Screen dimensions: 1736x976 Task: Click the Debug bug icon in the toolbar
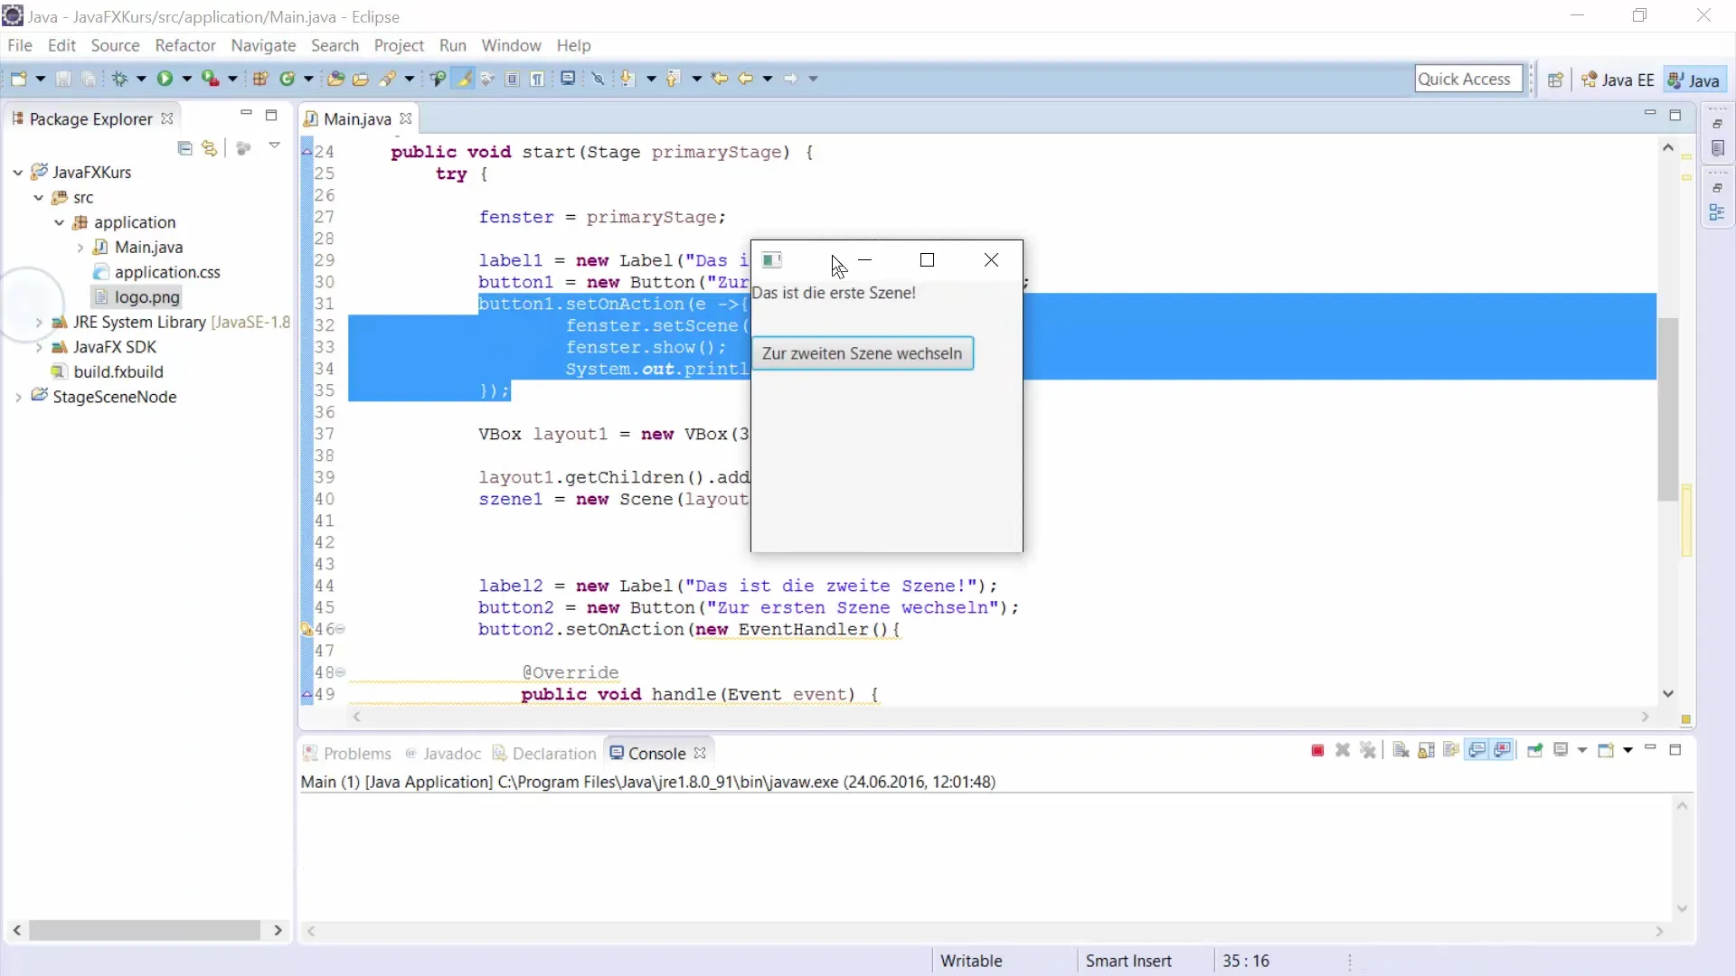119,79
